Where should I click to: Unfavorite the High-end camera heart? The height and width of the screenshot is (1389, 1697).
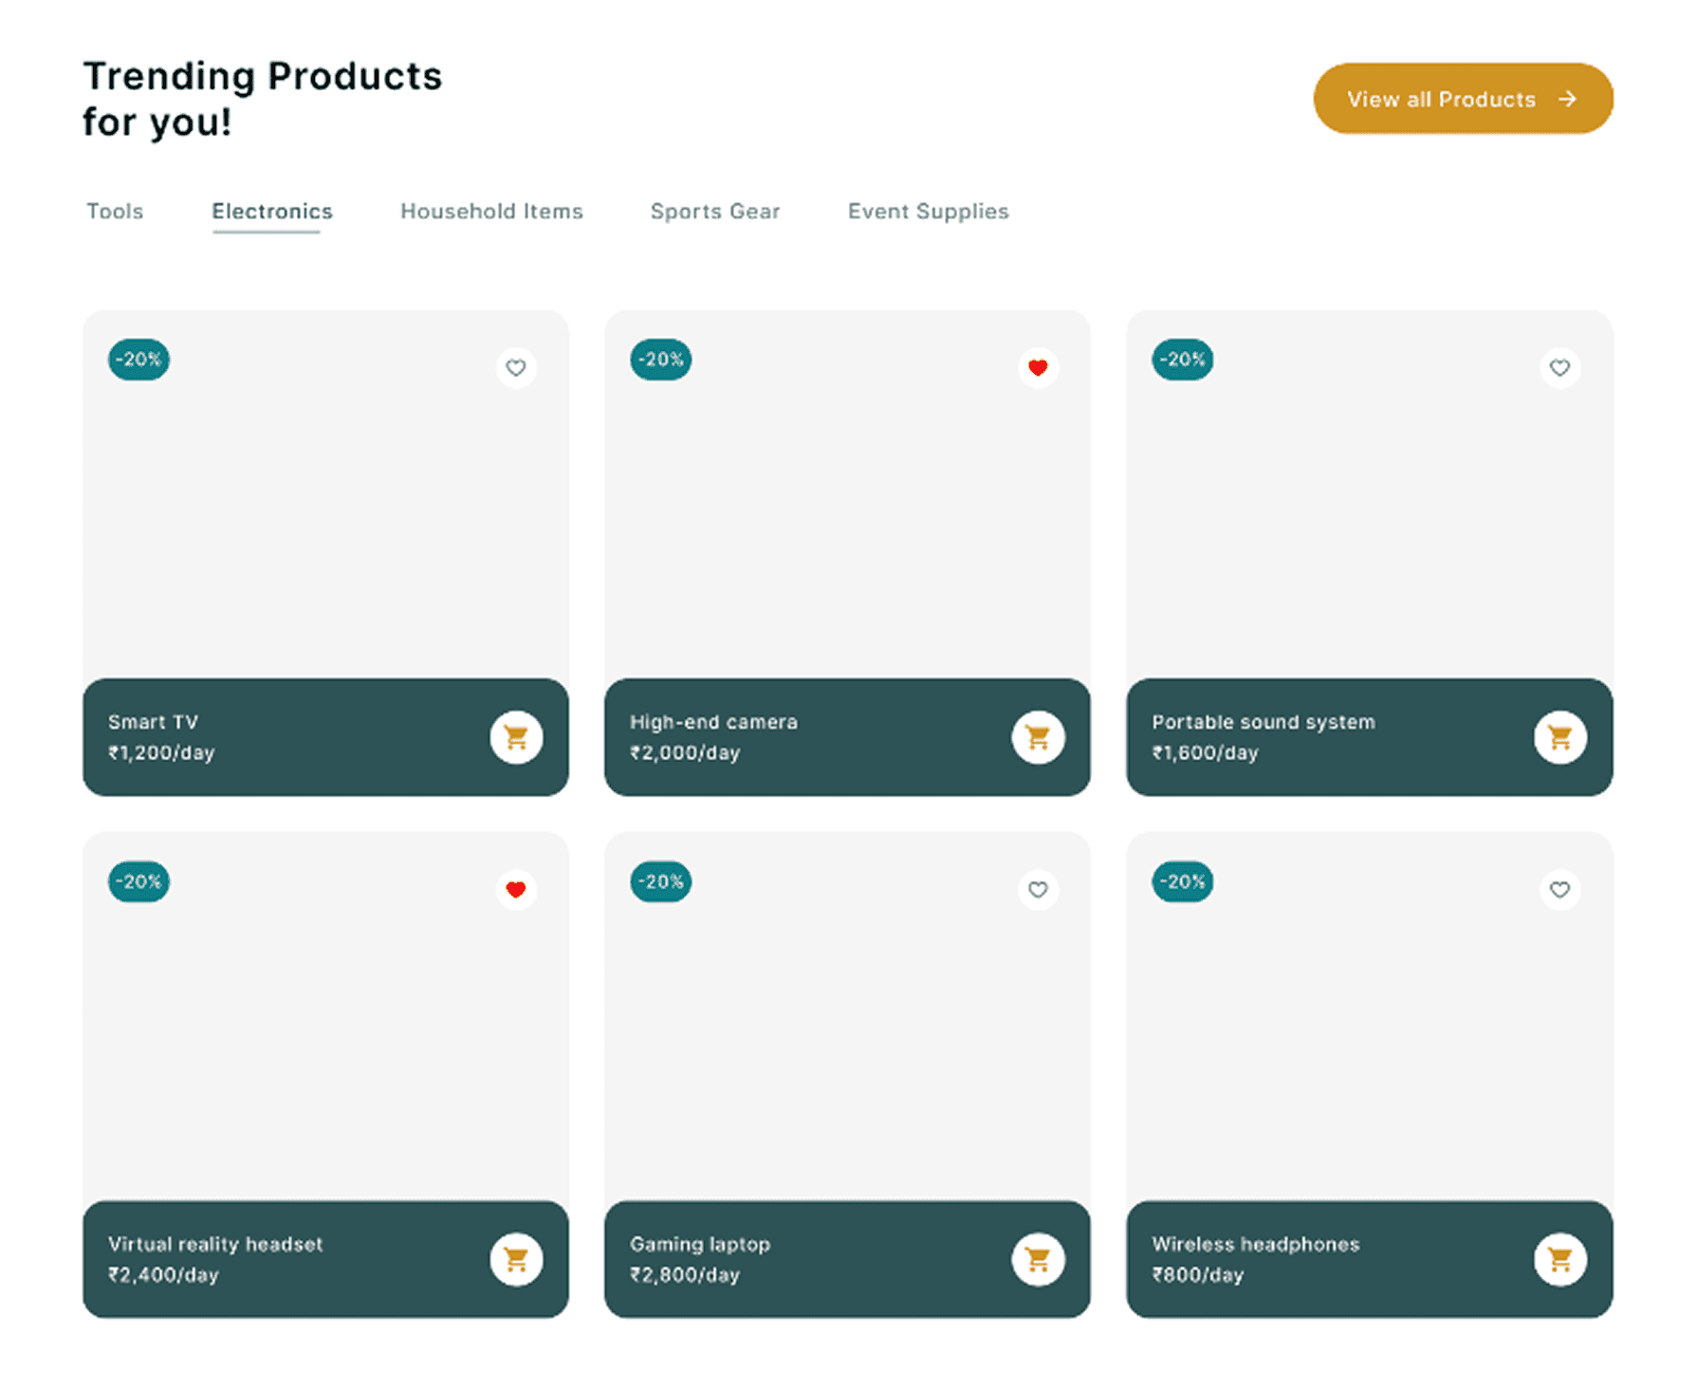[1038, 367]
